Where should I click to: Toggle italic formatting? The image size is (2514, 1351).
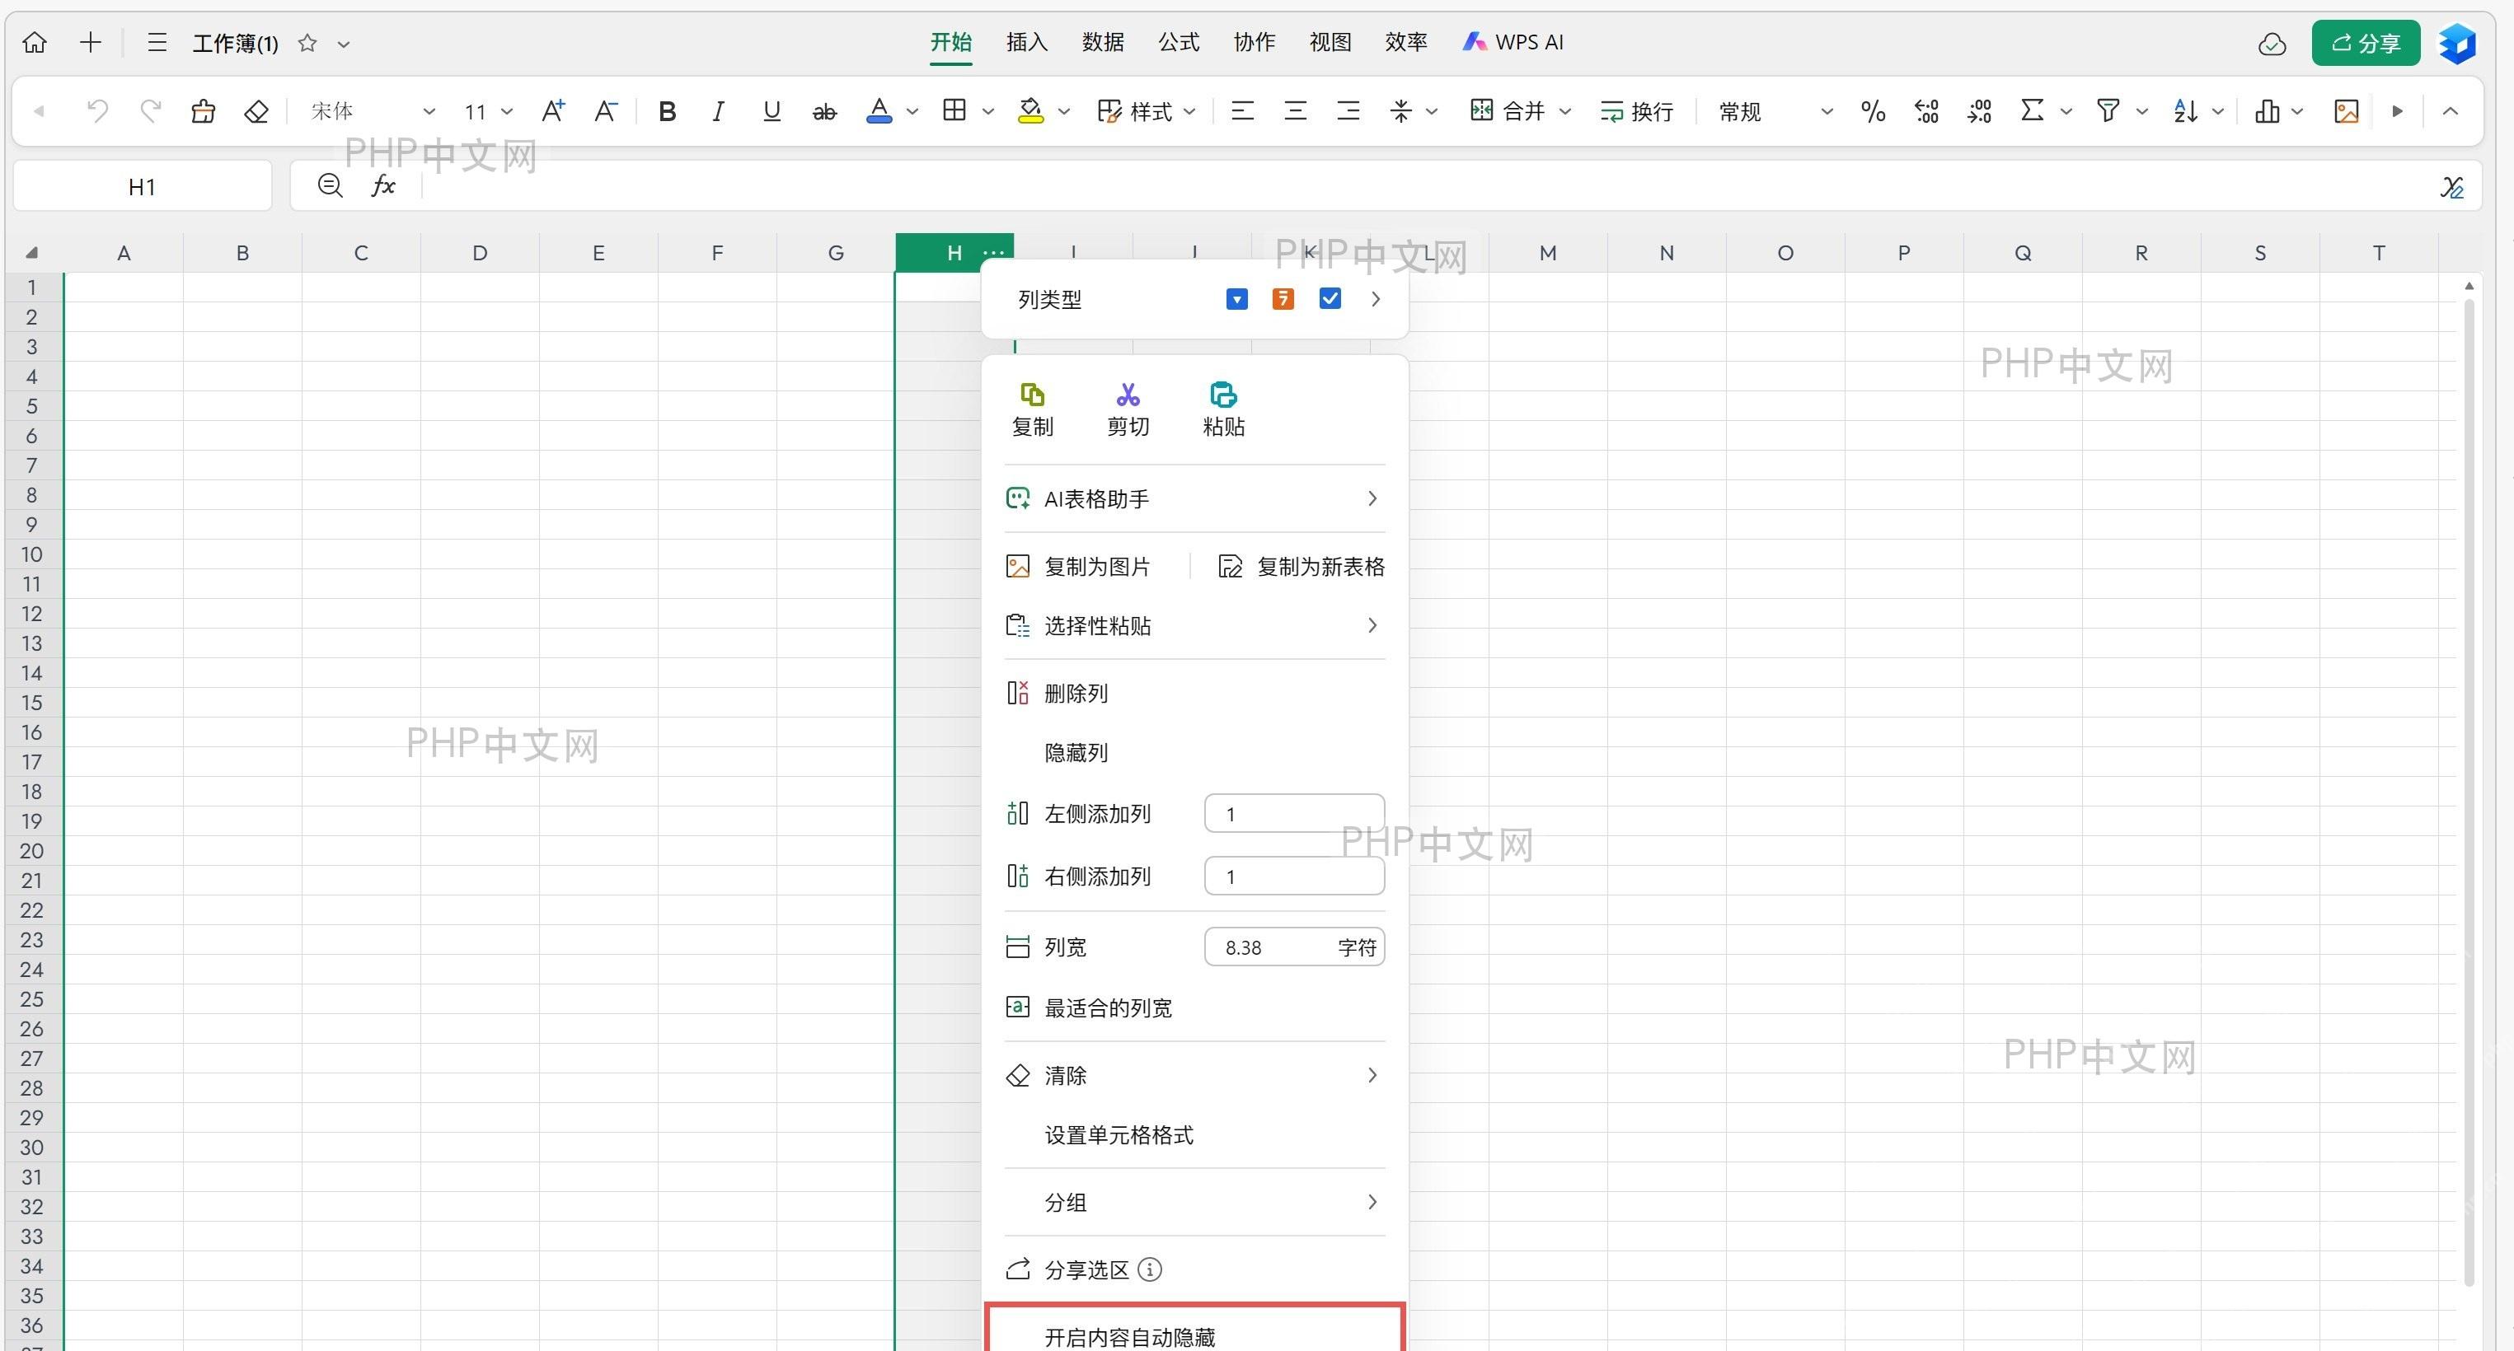(718, 111)
